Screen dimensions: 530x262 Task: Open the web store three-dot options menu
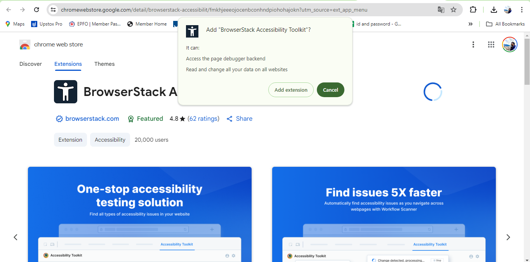pyautogui.click(x=473, y=45)
